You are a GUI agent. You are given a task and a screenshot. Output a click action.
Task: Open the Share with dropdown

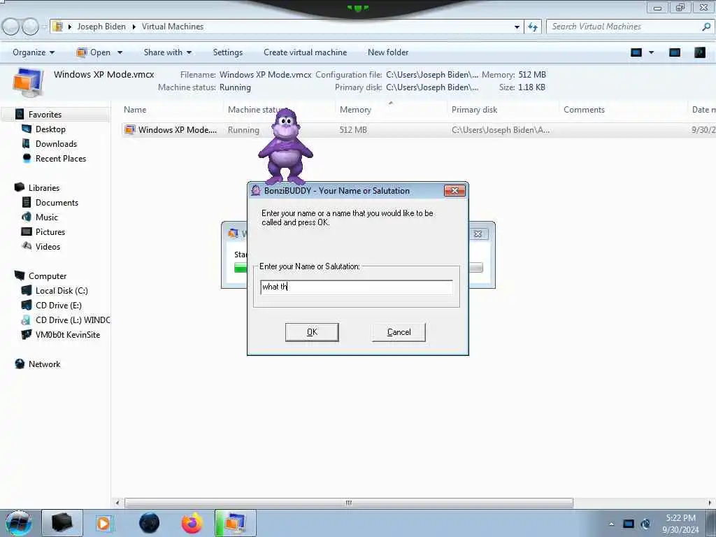[168, 52]
